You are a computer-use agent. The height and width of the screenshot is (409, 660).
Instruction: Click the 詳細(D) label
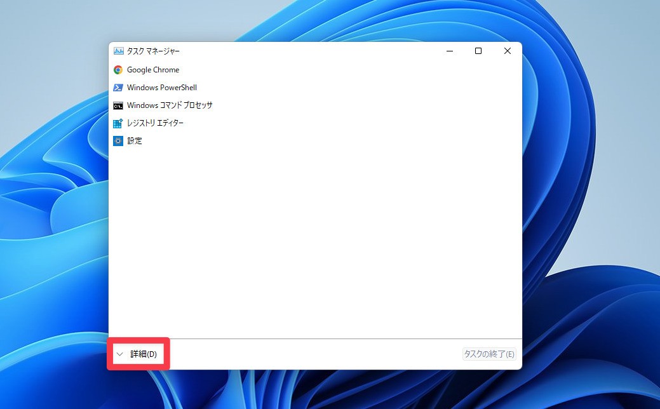pos(144,354)
